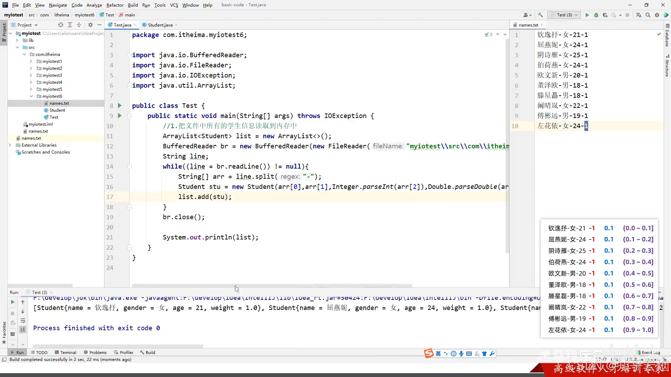
Task: Open Search Everywhere magnifier icon
Action: (648, 15)
